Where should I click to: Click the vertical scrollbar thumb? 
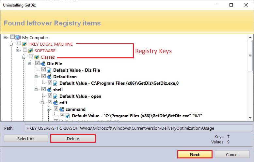tap(250, 55)
